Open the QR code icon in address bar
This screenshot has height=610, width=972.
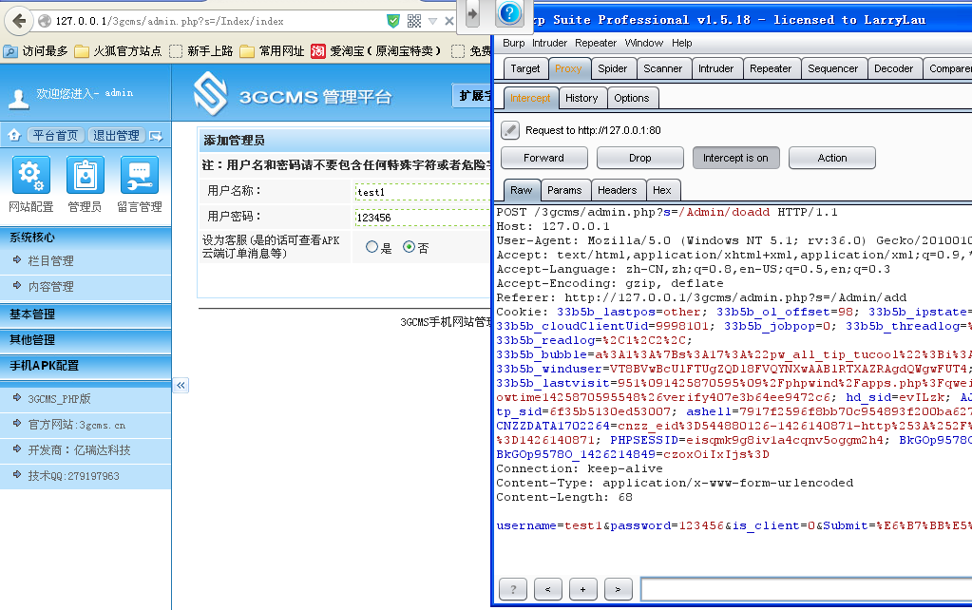coord(414,21)
